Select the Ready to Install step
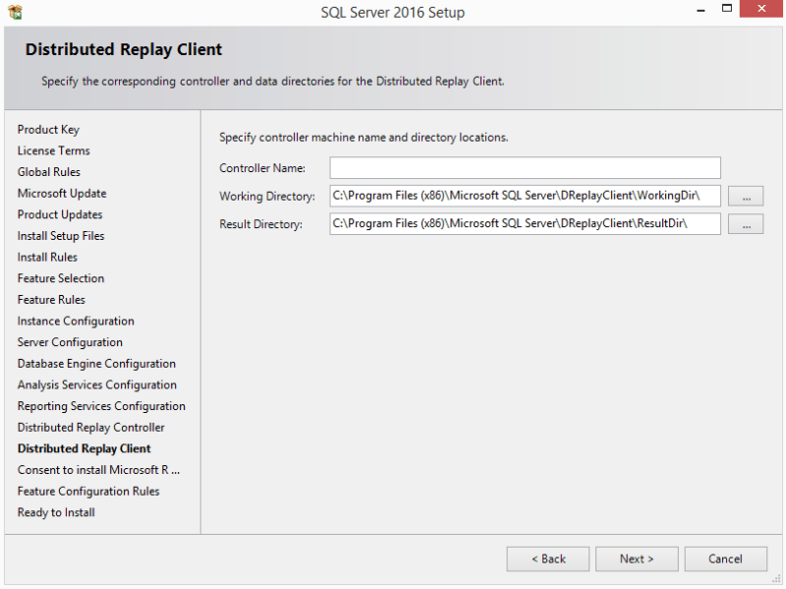Viewport: 786px width, 589px height. [56, 512]
